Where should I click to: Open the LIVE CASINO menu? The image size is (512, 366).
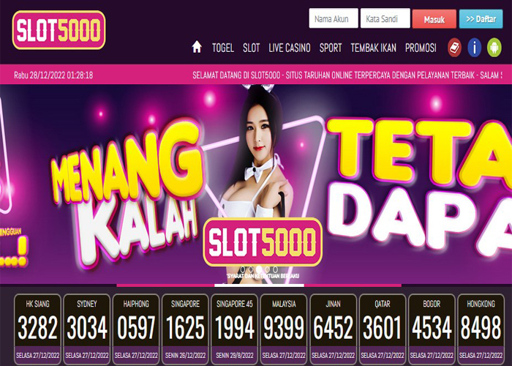point(290,48)
